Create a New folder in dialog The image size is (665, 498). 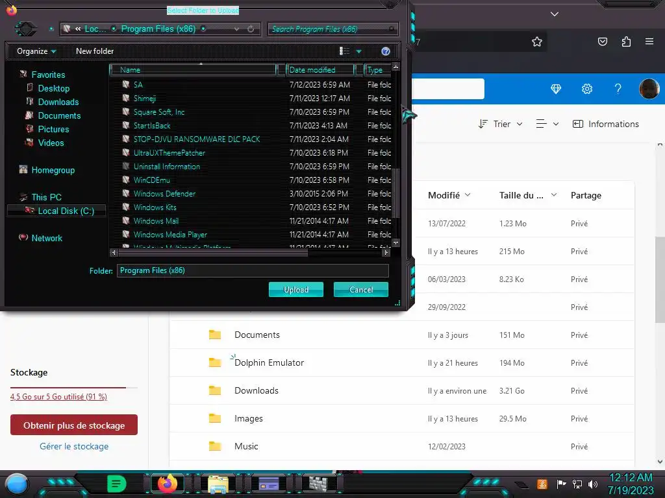tap(95, 51)
